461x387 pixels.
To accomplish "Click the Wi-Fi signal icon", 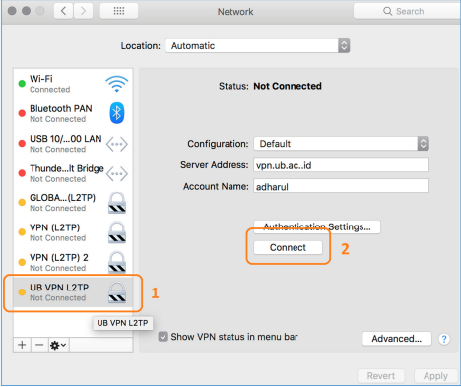I will (116, 84).
